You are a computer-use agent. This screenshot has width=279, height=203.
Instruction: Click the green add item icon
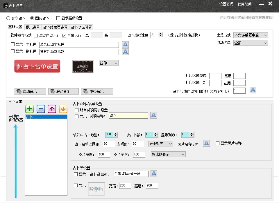(29, 109)
